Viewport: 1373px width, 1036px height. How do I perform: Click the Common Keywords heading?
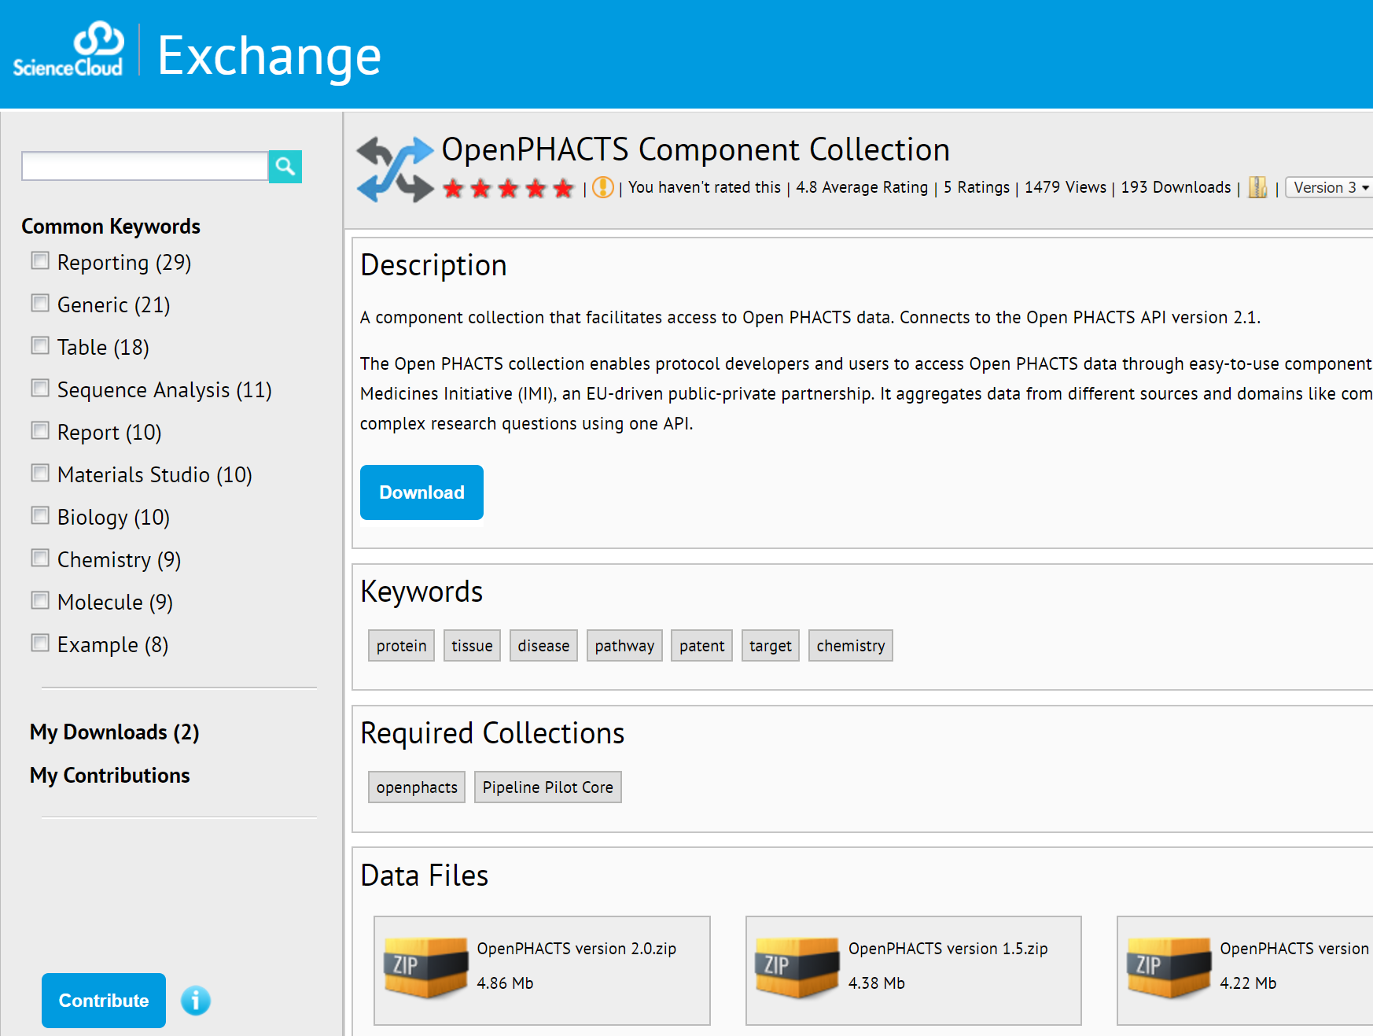point(111,227)
